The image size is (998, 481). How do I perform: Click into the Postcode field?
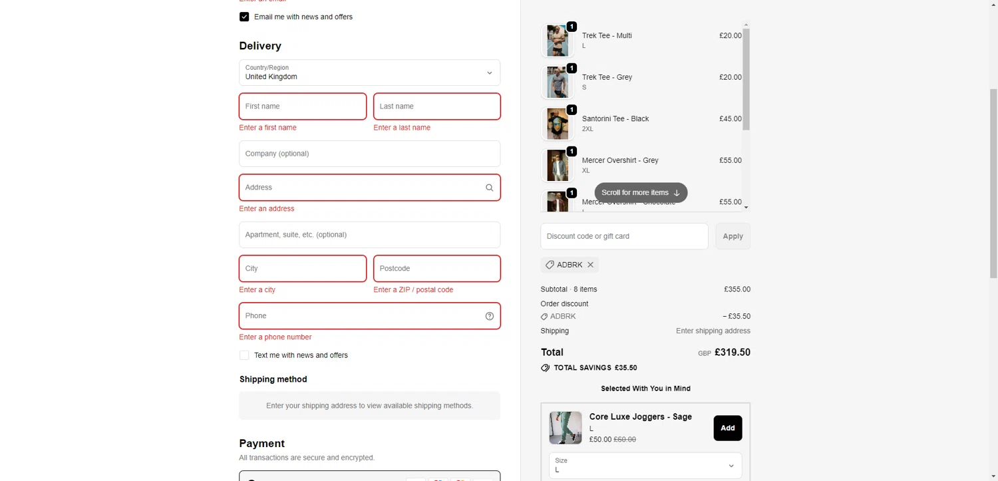tap(436, 269)
